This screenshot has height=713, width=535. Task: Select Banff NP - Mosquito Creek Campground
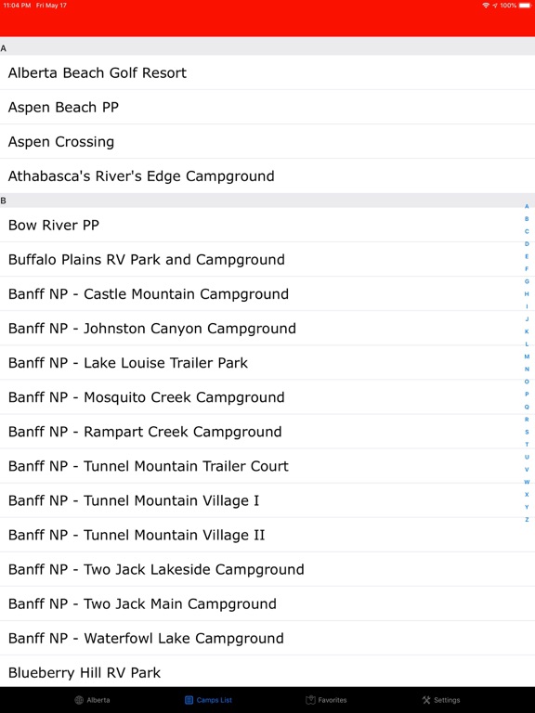[x=267, y=397]
